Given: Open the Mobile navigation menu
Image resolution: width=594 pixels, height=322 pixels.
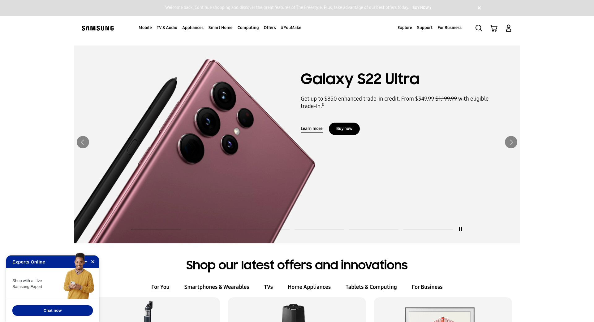Looking at the screenshot, I should coord(145,28).
